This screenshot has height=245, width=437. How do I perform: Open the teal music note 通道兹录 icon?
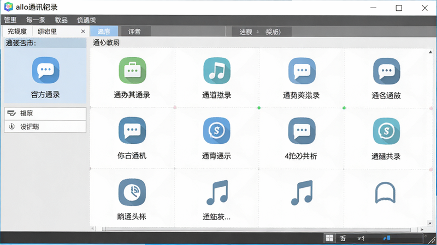coord(217,71)
